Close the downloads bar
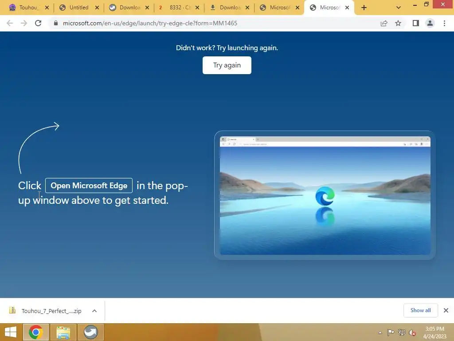This screenshot has height=341, width=454. coord(446,310)
